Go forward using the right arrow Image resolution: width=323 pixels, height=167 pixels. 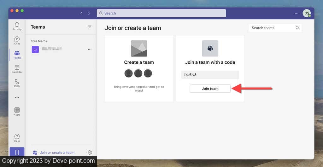click(x=89, y=13)
